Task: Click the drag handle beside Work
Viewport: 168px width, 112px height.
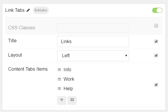Action: [x=59, y=79]
